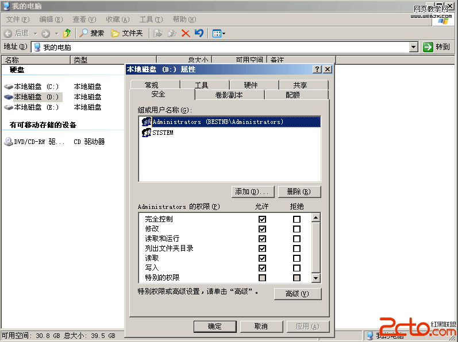Open the Views icon menu
Image resolution: width=458 pixels, height=342 pixels.
[x=217, y=33]
